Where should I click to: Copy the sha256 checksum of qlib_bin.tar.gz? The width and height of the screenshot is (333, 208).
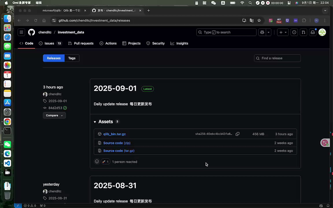(237, 134)
